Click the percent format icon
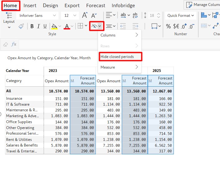Viewport: 220px width, 187px height. 168,26
